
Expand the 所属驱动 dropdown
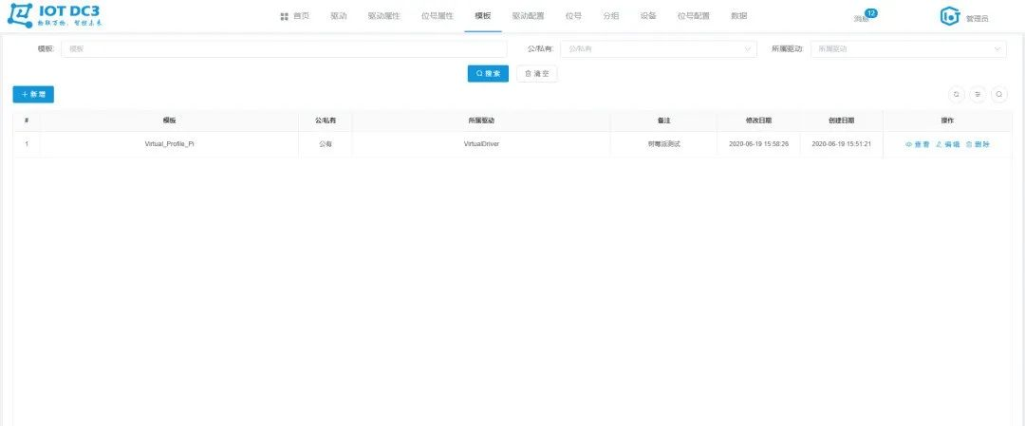click(908, 49)
